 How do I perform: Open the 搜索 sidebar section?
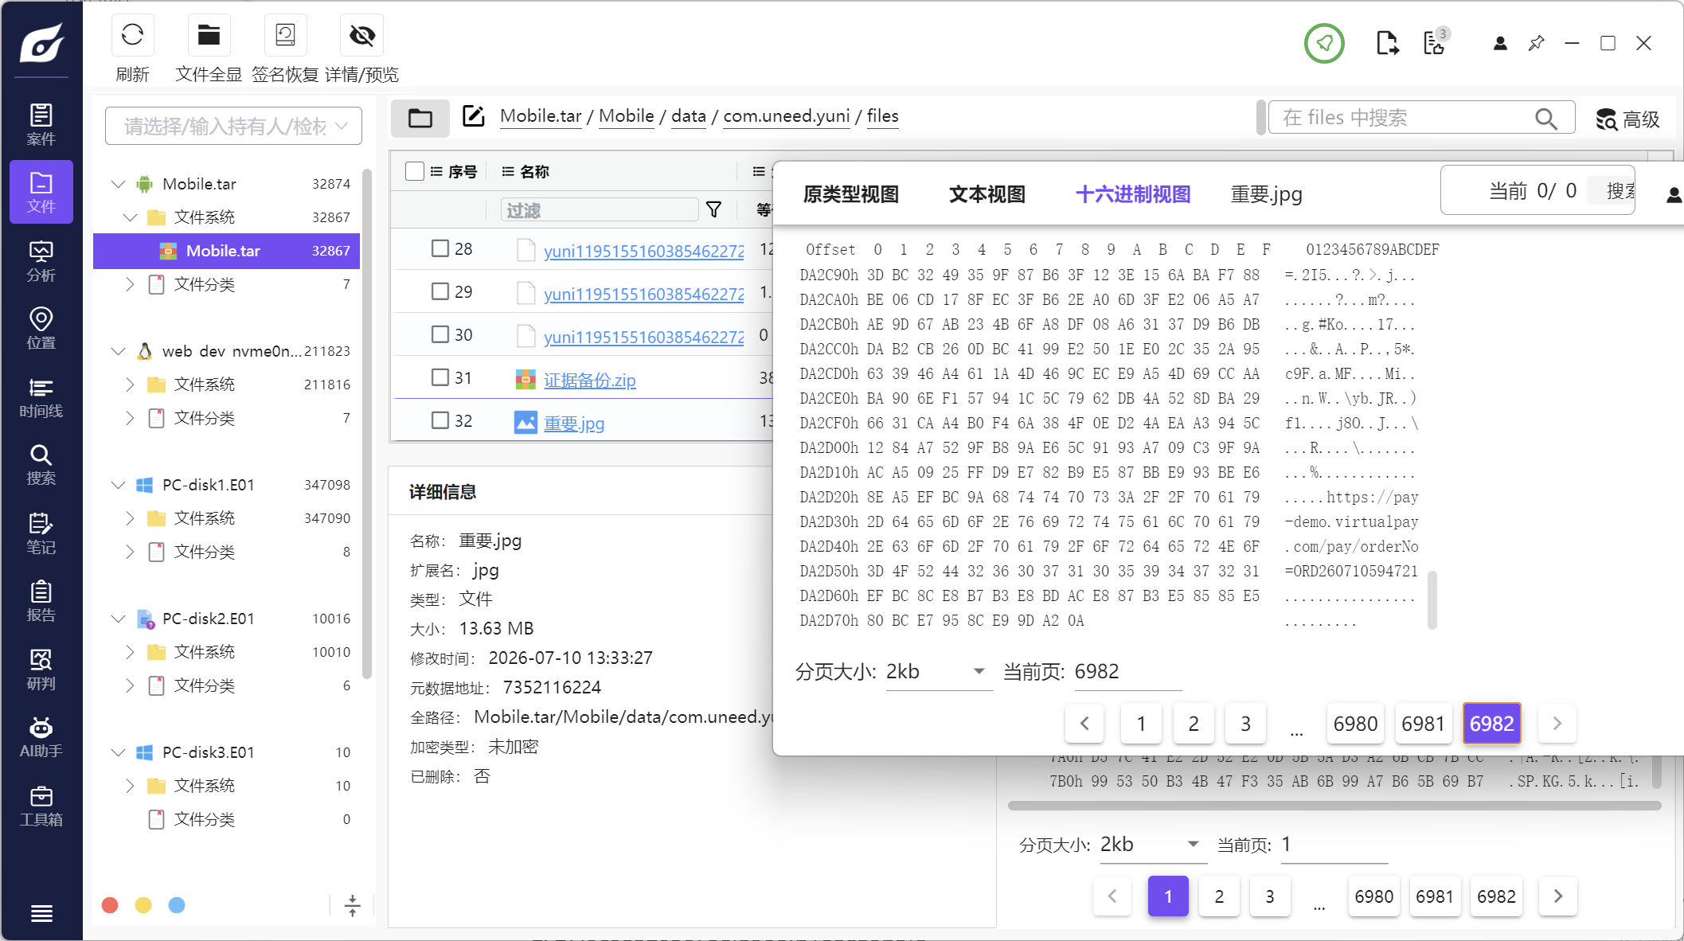(x=41, y=465)
